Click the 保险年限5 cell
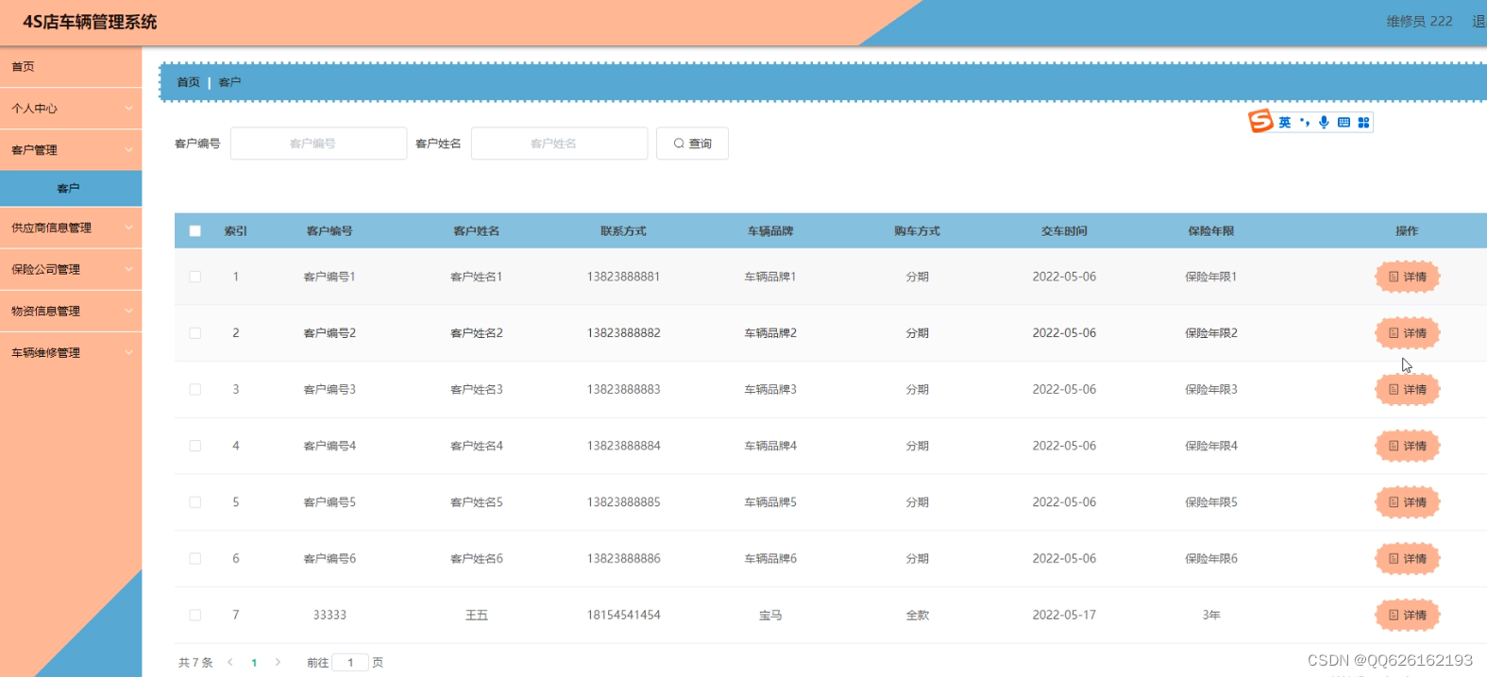Screen dimensions: 1487x677 click(x=1211, y=502)
